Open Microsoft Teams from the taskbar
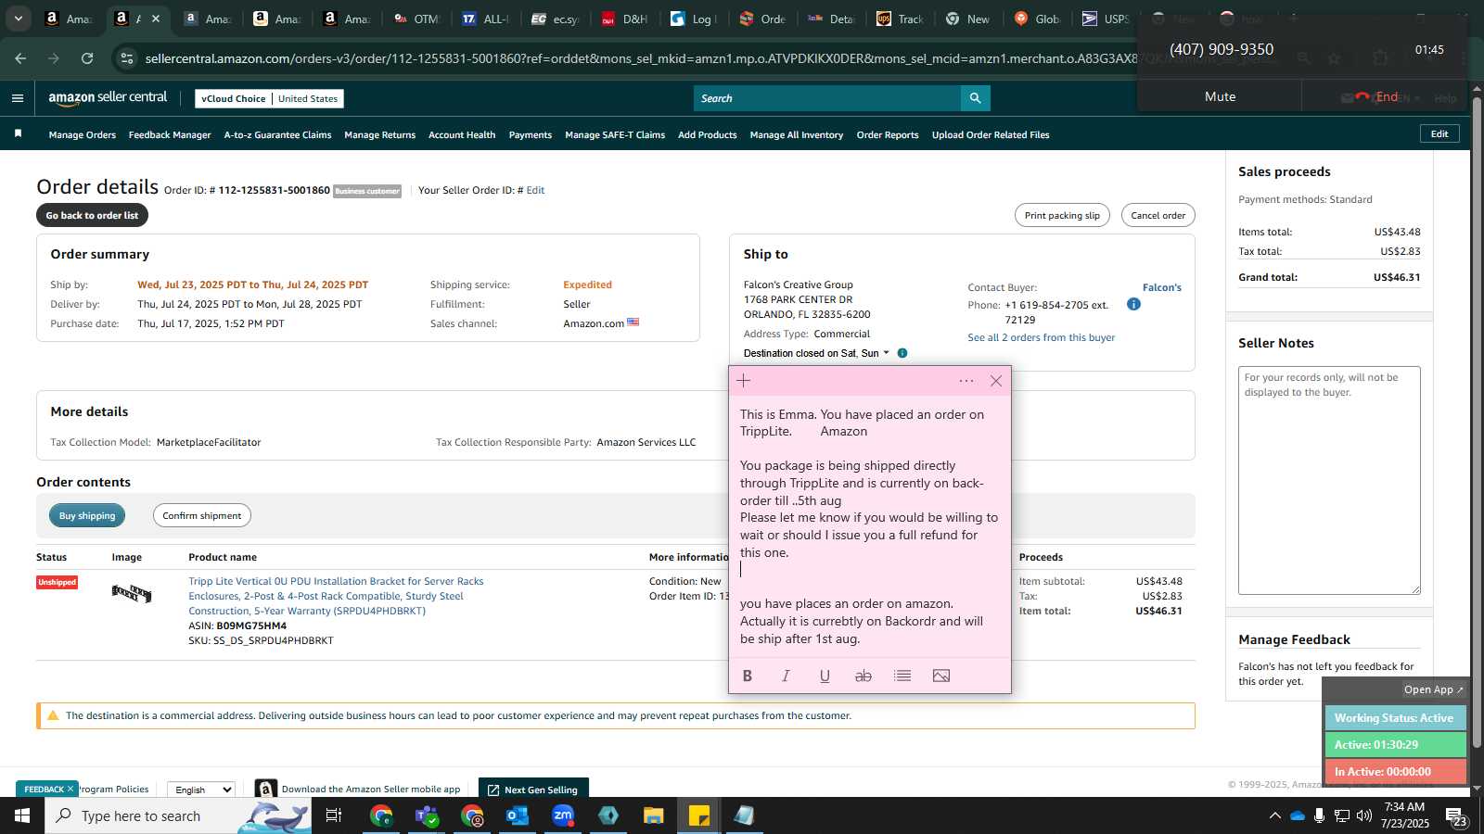The width and height of the screenshot is (1484, 834). click(427, 815)
